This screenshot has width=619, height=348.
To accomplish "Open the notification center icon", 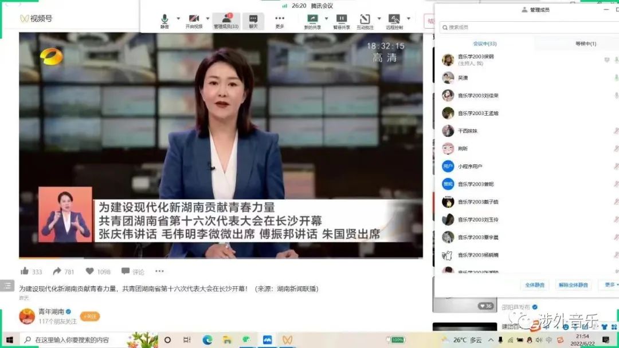I will tap(606, 340).
